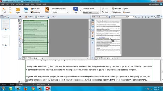Open the Options dialog

click(126, 12)
